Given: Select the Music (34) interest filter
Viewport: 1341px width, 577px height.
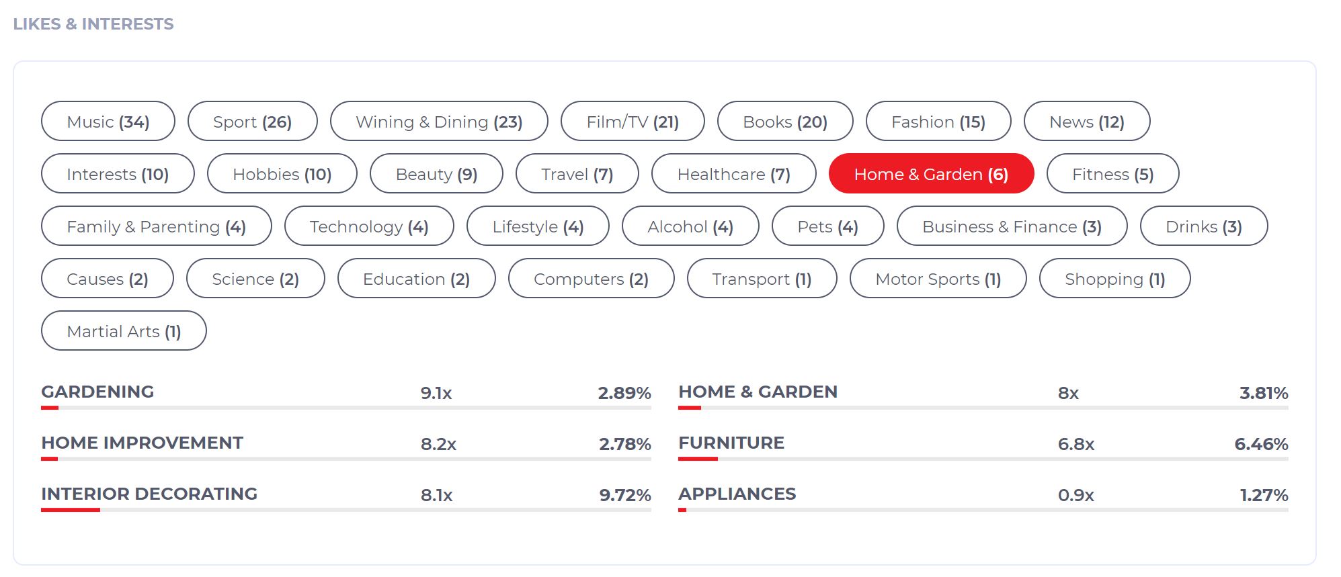Looking at the screenshot, I should (x=108, y=122).
